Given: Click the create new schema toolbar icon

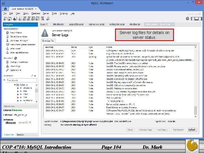Looking at the screenshot, I should click(20, 19).
